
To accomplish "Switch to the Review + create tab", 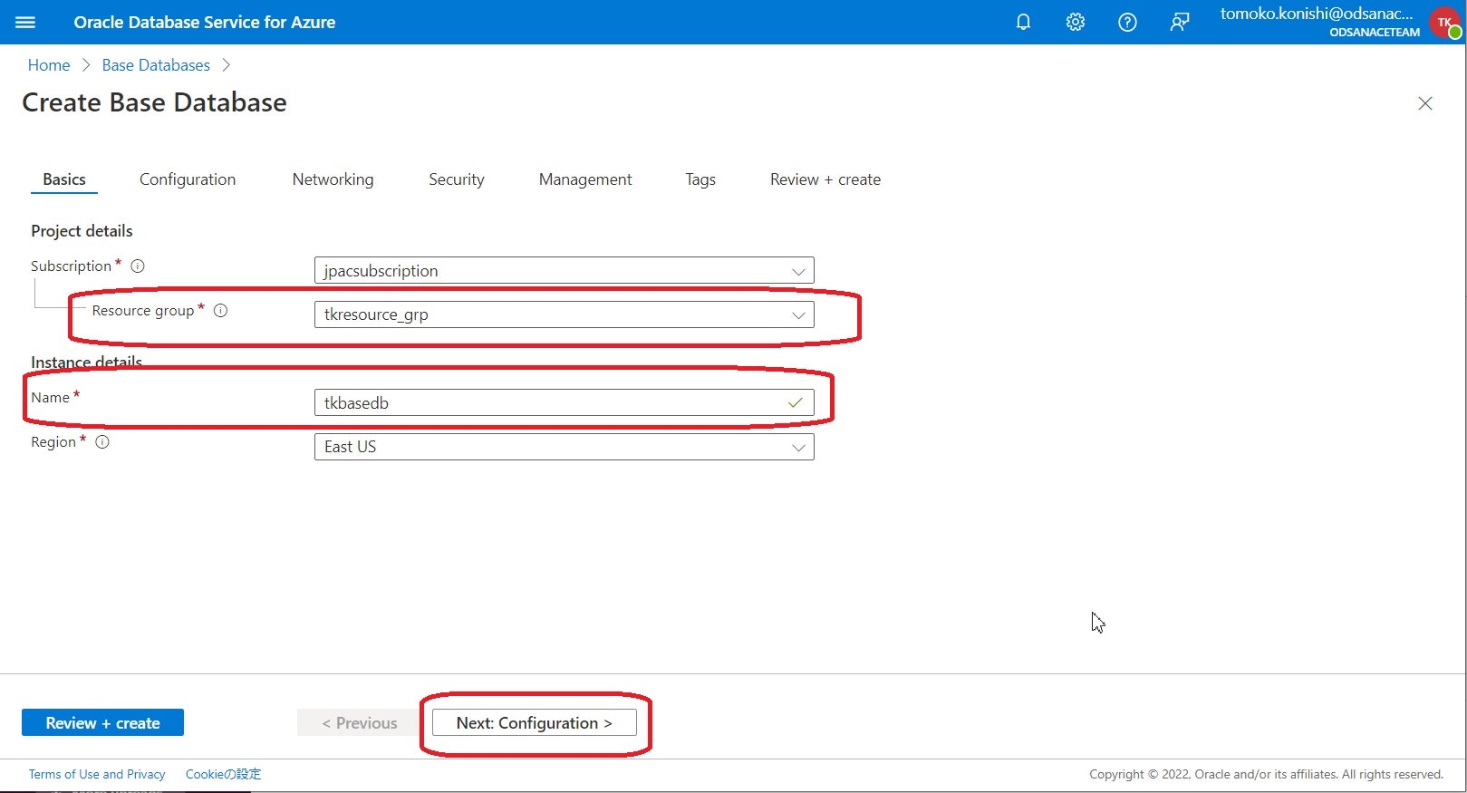I will 825,179.
